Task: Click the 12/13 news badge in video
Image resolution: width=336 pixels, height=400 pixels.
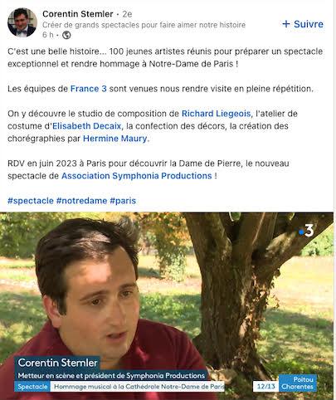Action: 265,387
